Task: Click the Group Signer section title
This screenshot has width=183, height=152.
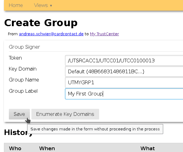Action: pos(24,47)
